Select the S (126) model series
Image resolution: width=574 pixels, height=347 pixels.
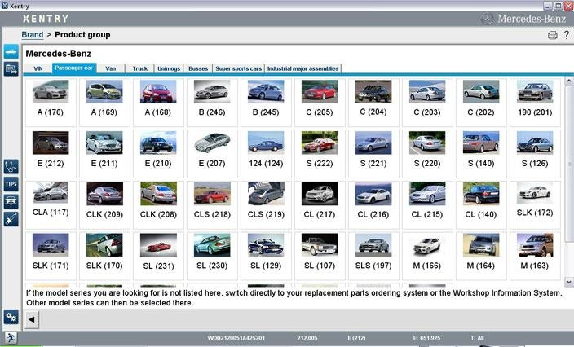pos(535,154)
